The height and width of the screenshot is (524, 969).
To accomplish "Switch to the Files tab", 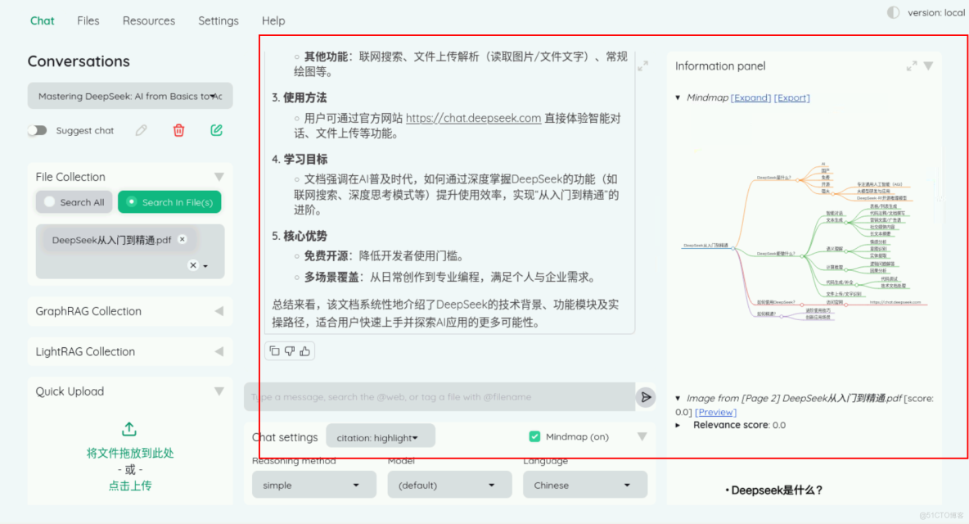I will coord(88,20).
